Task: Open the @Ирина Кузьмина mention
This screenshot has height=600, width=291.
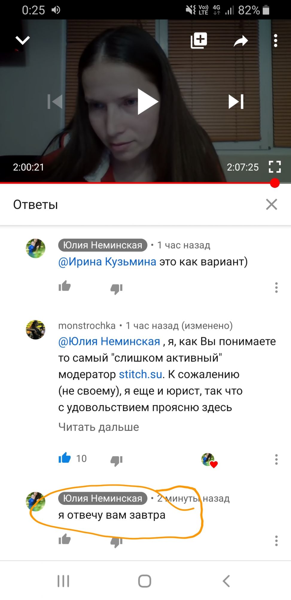Action: click(107, 262)
